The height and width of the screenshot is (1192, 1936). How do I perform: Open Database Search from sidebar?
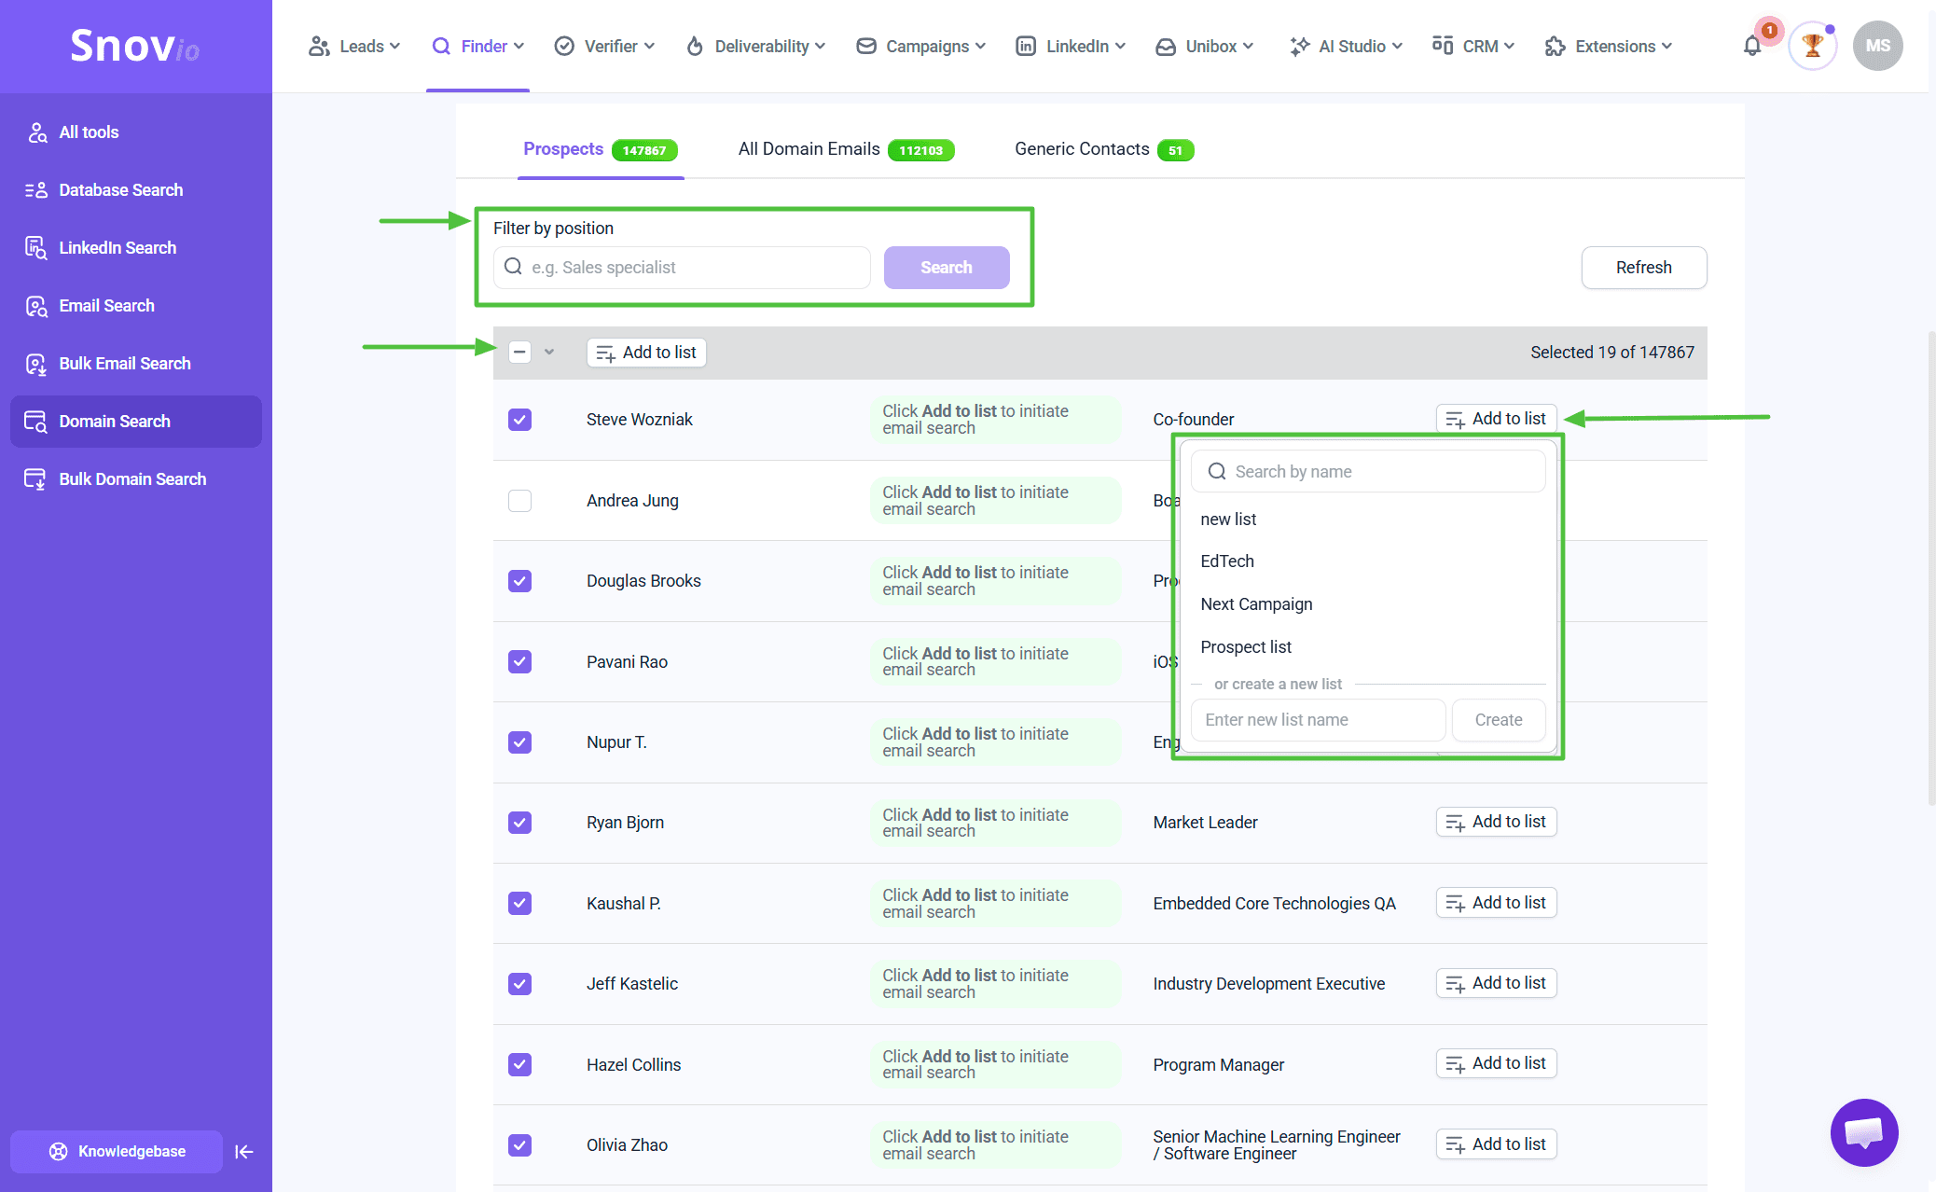[120, 190]
